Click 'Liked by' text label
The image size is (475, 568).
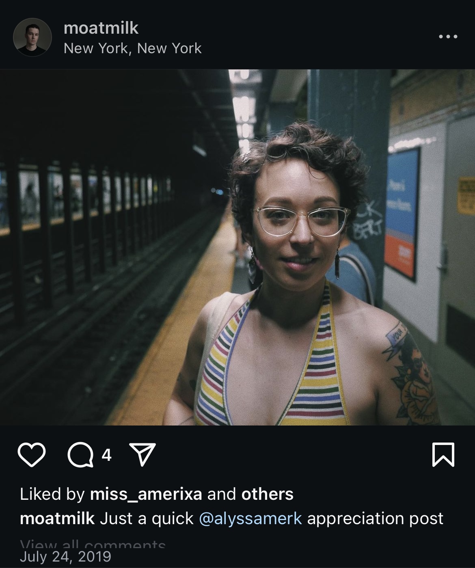[52, 494]
